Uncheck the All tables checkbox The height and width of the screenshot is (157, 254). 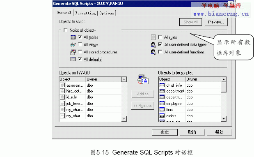click(80, 37)
